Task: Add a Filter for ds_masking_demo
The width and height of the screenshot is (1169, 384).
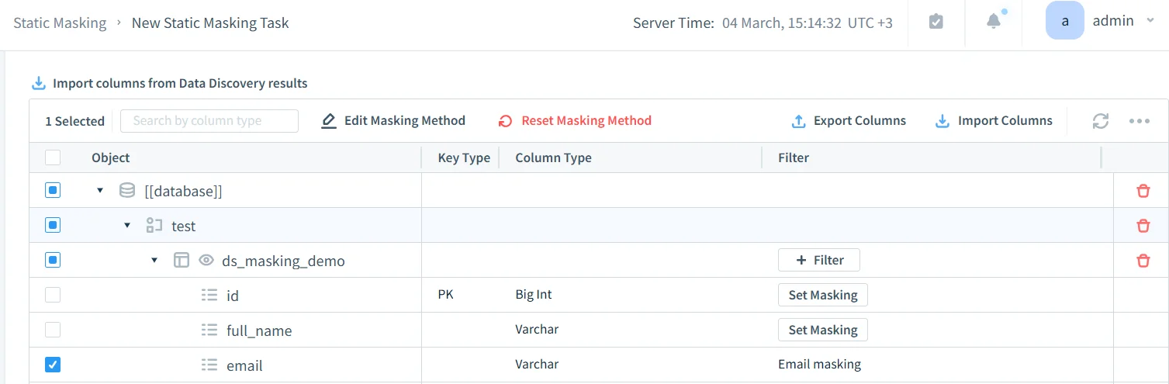Action: tap(819, 260)
